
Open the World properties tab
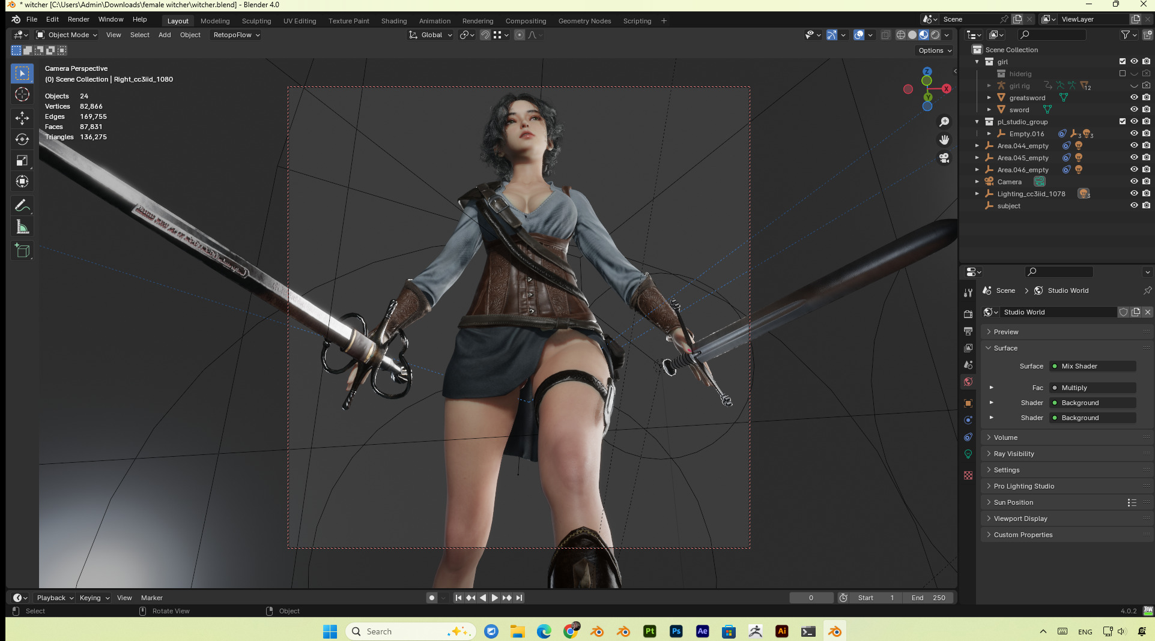tap(968, 381)
